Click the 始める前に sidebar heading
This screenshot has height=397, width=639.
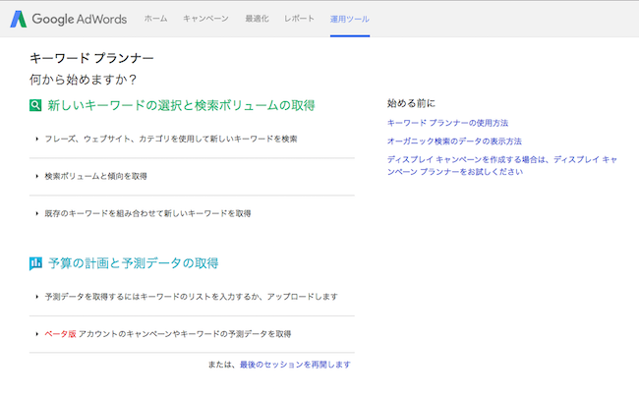(x=411, y=103)
